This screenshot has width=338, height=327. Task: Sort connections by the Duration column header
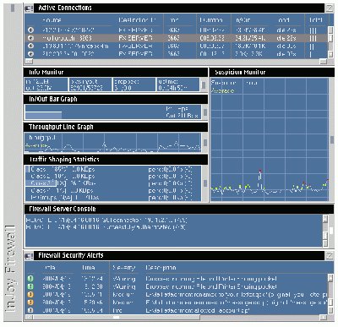(x=211, y=20)
